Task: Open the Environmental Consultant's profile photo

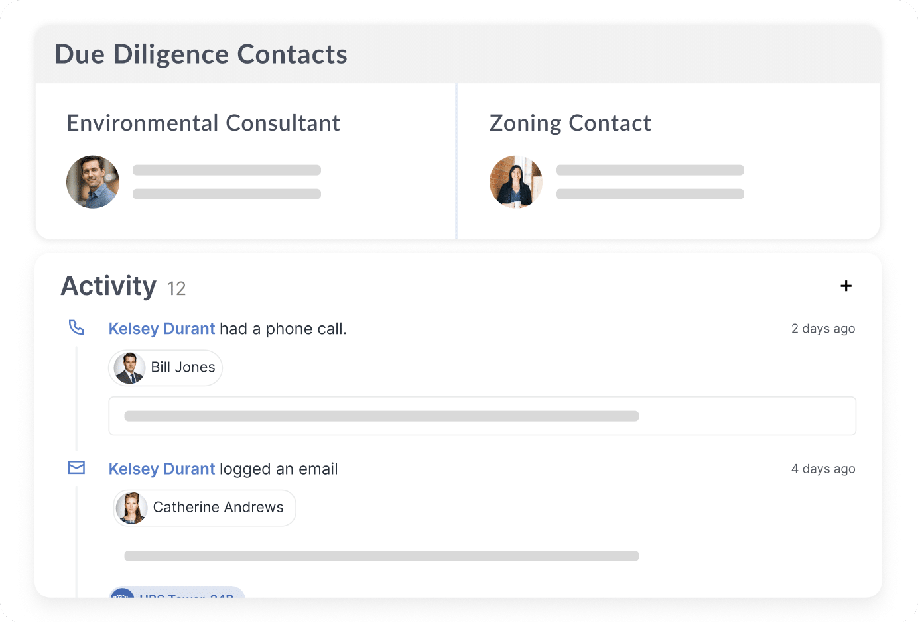Action: pos(93,182)
